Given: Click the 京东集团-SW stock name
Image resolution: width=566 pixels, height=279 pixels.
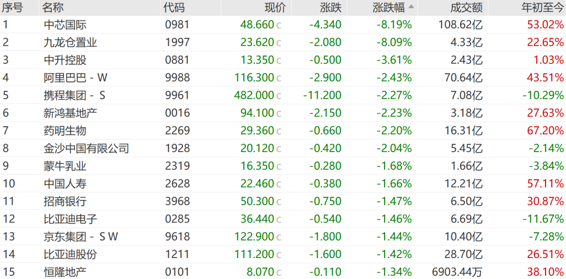Looking at the screenshot, I should pyautogui.click(x=81, y=237).
